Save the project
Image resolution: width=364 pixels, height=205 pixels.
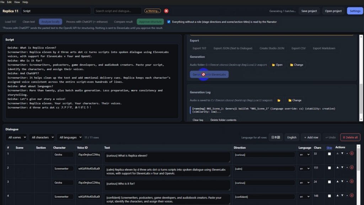click(x=309, y=11)
